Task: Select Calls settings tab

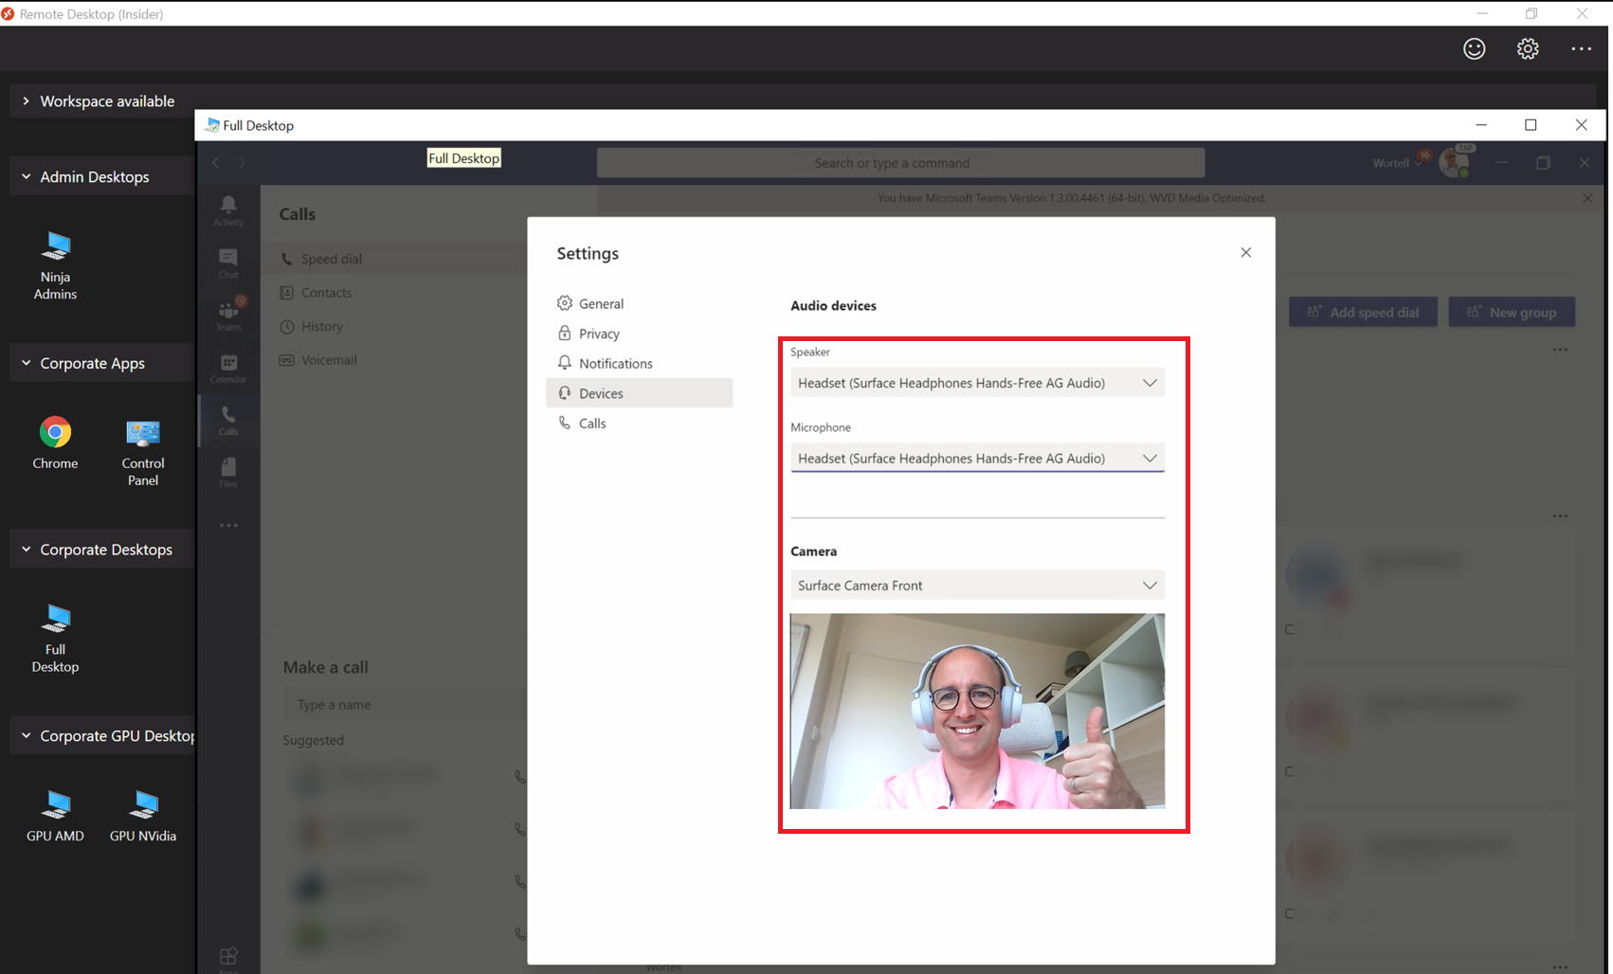Action: [x=639, y=424]
